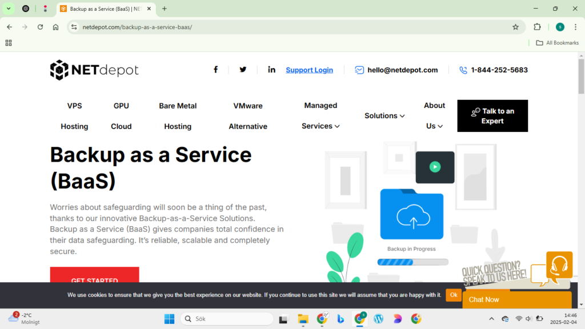Open Chrome three-dot menu
Viewport: 585px width, 329px height.
click(576, 27)
